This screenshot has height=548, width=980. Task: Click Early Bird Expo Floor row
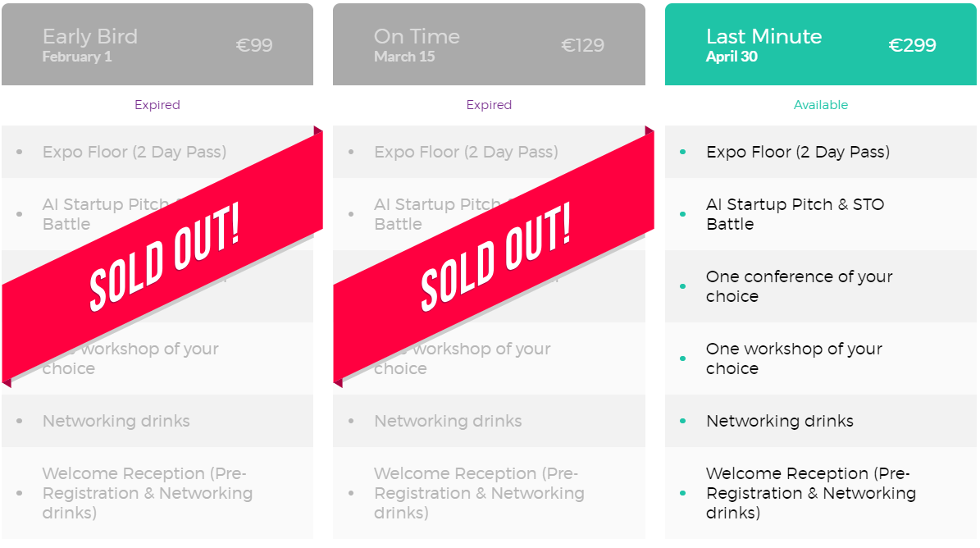tap(157, 152)
